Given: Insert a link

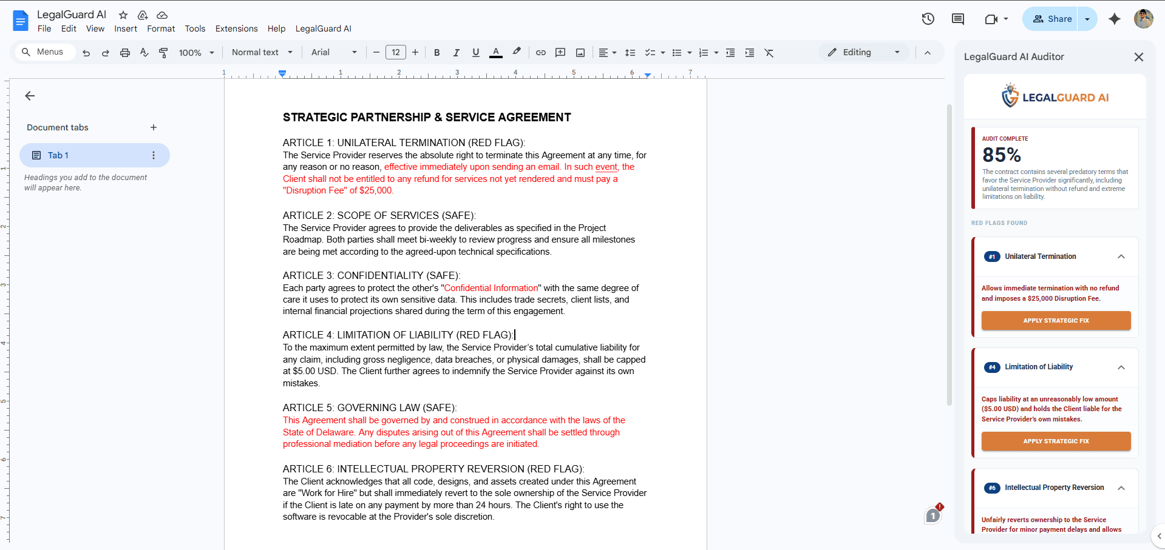Looking at the screenshot, I should point(541,53).
